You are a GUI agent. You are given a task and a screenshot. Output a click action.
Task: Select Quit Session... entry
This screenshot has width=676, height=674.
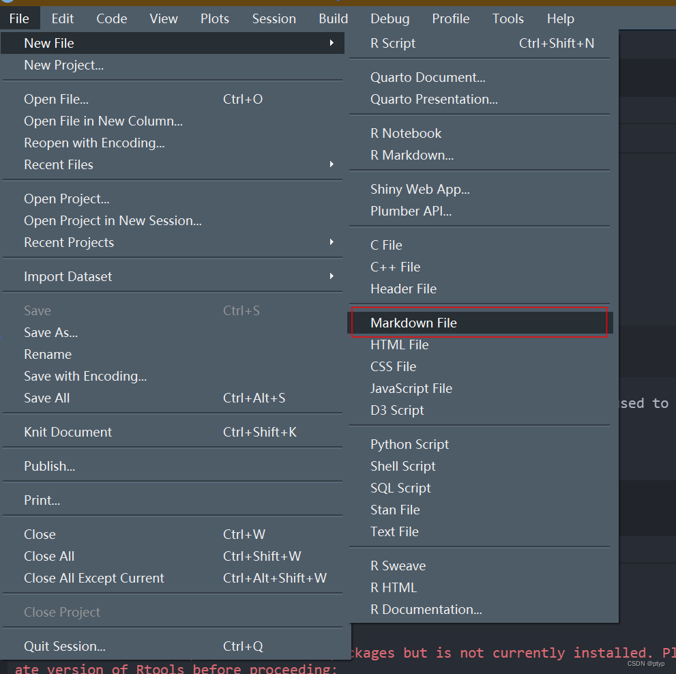click(x=173, y=646)
